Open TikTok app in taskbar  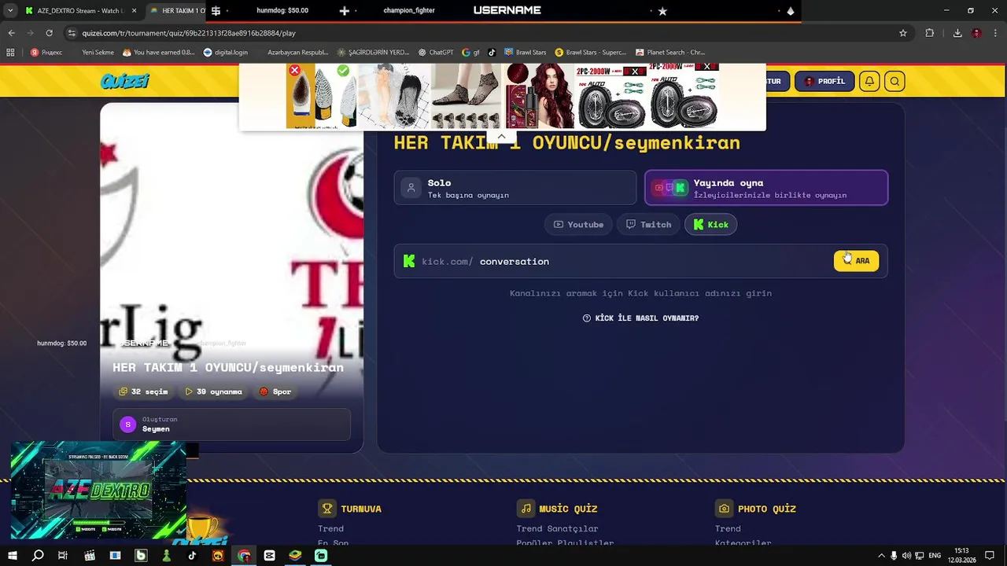tap(192, 556)
